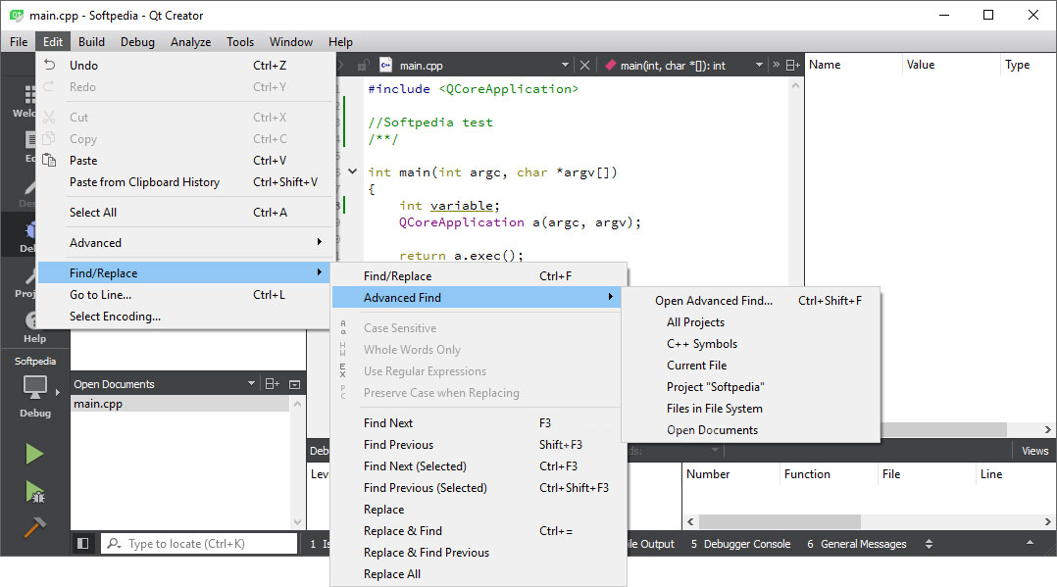Expand the Open Documents view dropdown
This screenshot has width=1057, height=587.
coord(252,384)
